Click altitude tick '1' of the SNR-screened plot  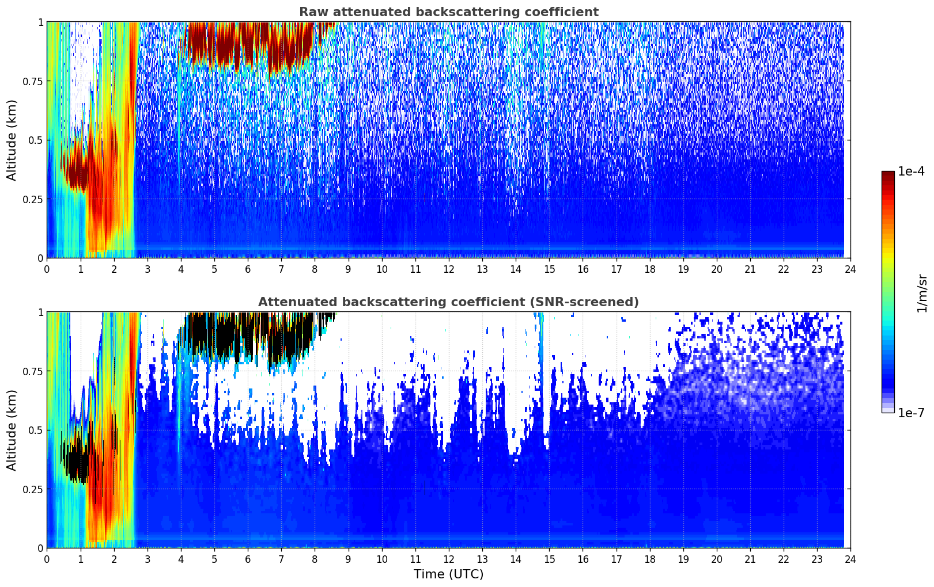[x=40, y=312]
